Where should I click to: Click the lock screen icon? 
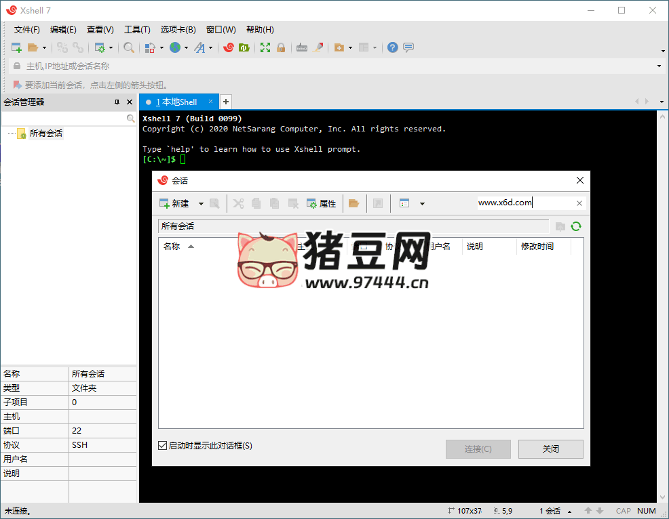[x=281, y=47]
